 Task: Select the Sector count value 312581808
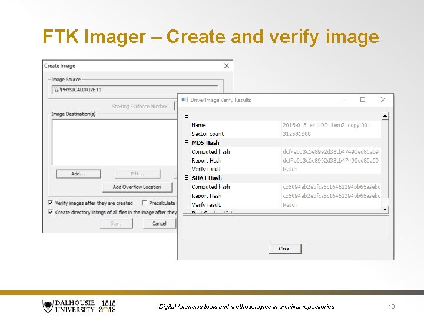point(297,134)
